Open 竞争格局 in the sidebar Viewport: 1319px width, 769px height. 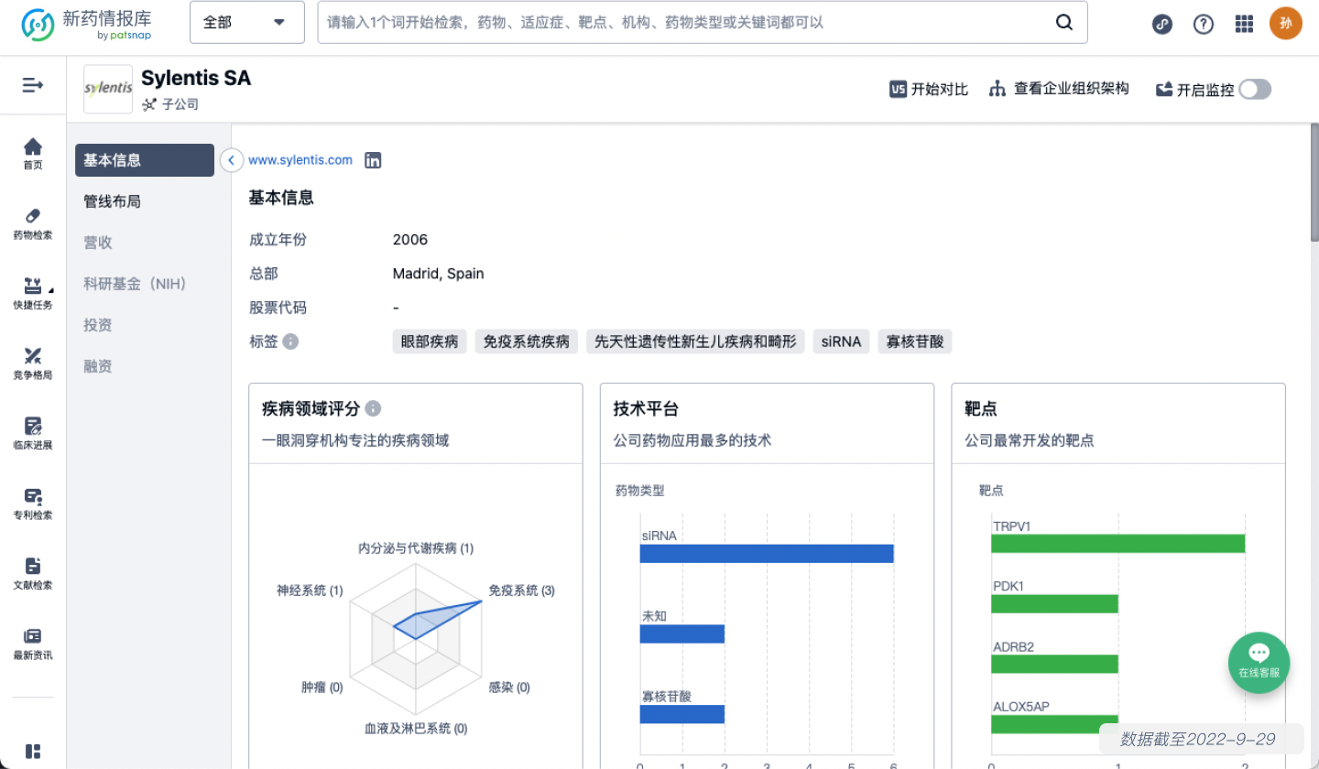point(33,363)
